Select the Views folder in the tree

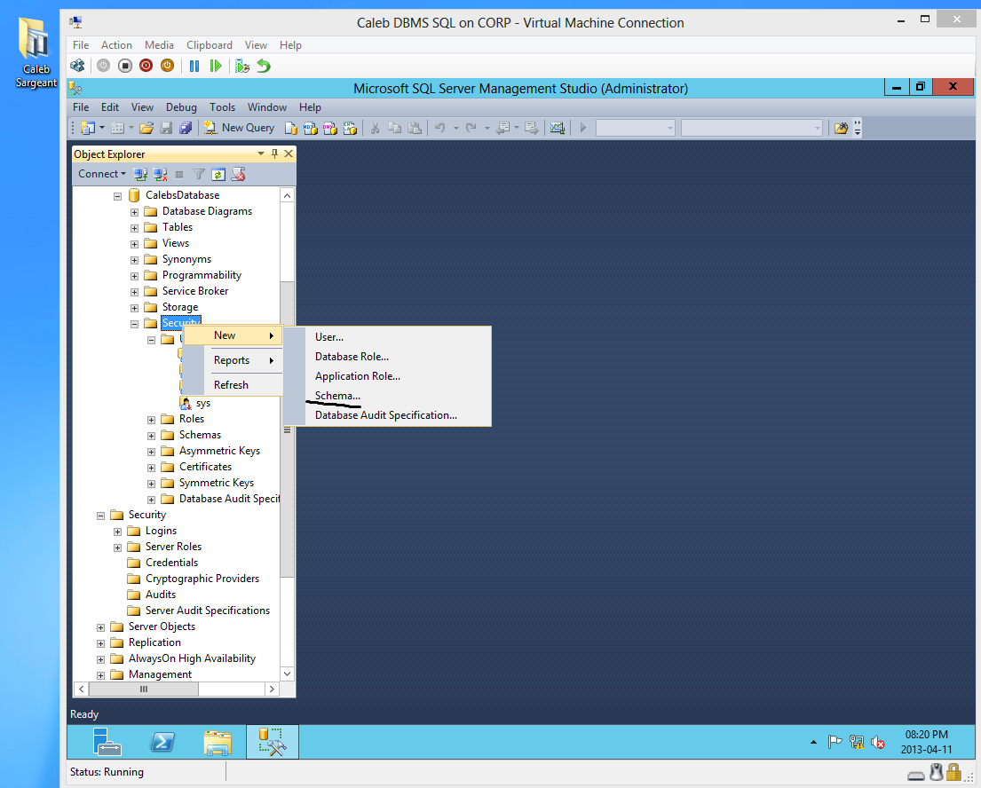coord(176,243)
